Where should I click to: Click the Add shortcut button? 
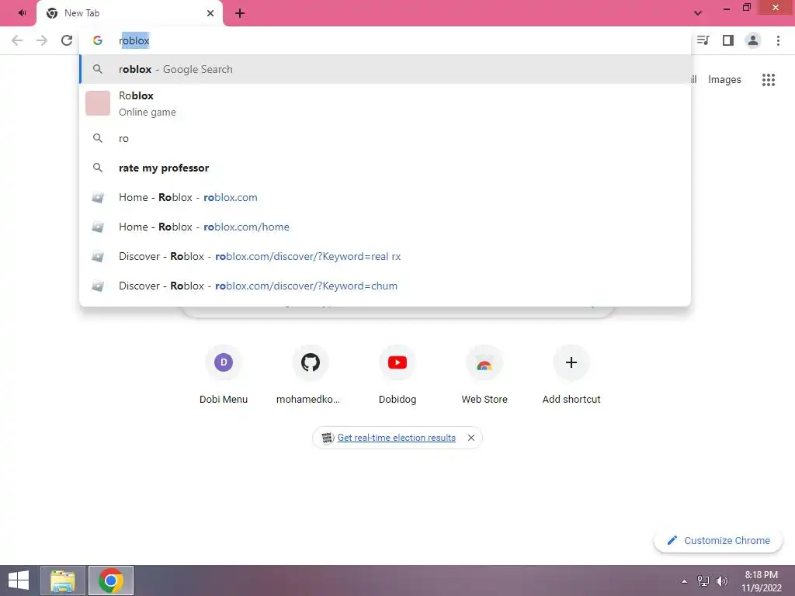tap(571, 375)
